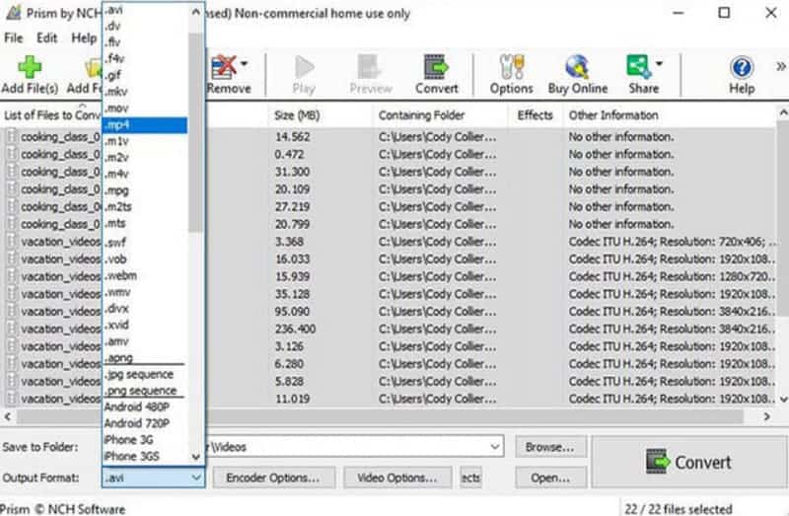The image size is (789, 516).
Task: Open the File menu
Action: [14, 38]
